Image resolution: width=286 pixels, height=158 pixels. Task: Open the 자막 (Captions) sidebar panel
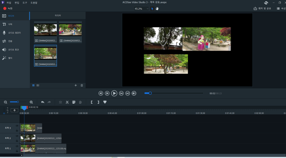(x=15, y=24)
